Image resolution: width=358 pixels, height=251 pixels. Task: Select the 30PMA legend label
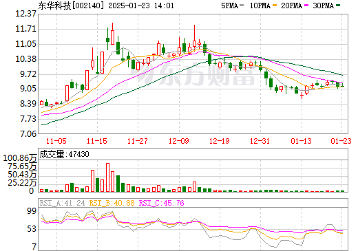pyautogui.click(x=323, y=6)
